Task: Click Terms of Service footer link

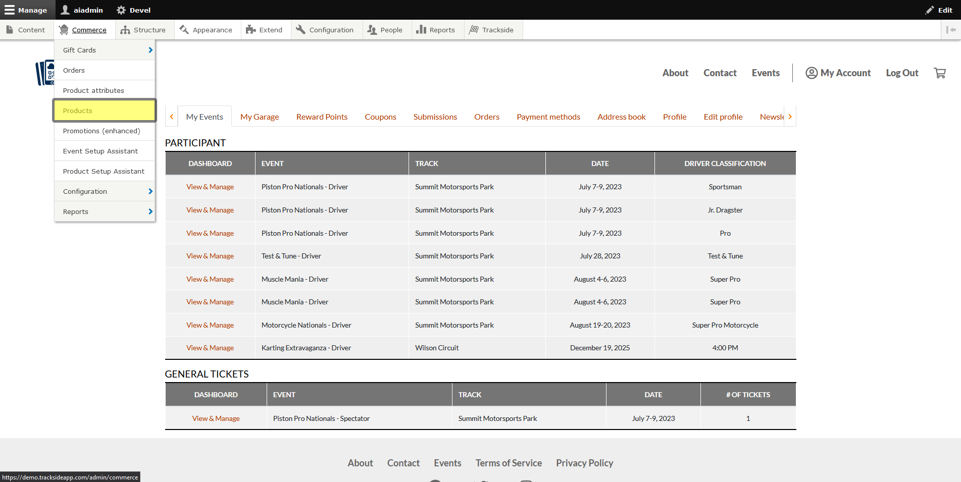Action: click(509, 463)
